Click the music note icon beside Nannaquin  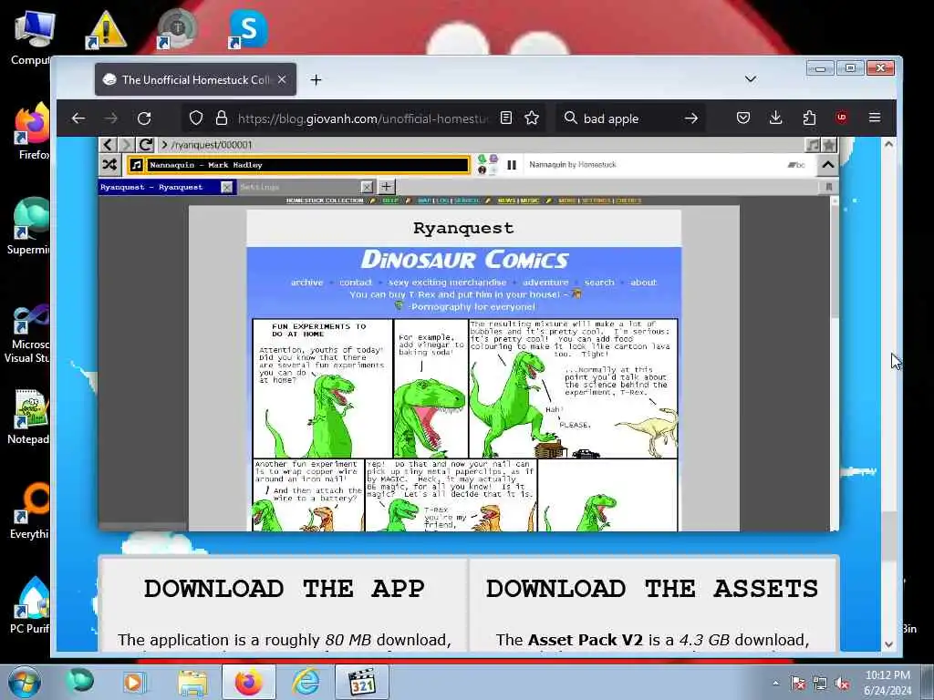pos(137,165)
